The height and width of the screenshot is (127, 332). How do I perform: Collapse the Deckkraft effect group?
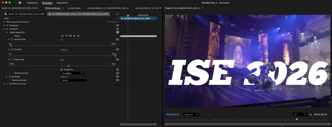click(4, 29)
